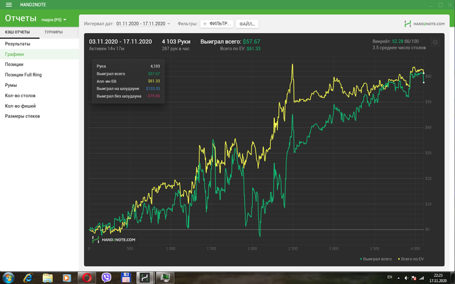Launch Internet Explorer from taskbar
This screenshot has width=455, height=284.
pyautogui.click(x=28, y=278)
